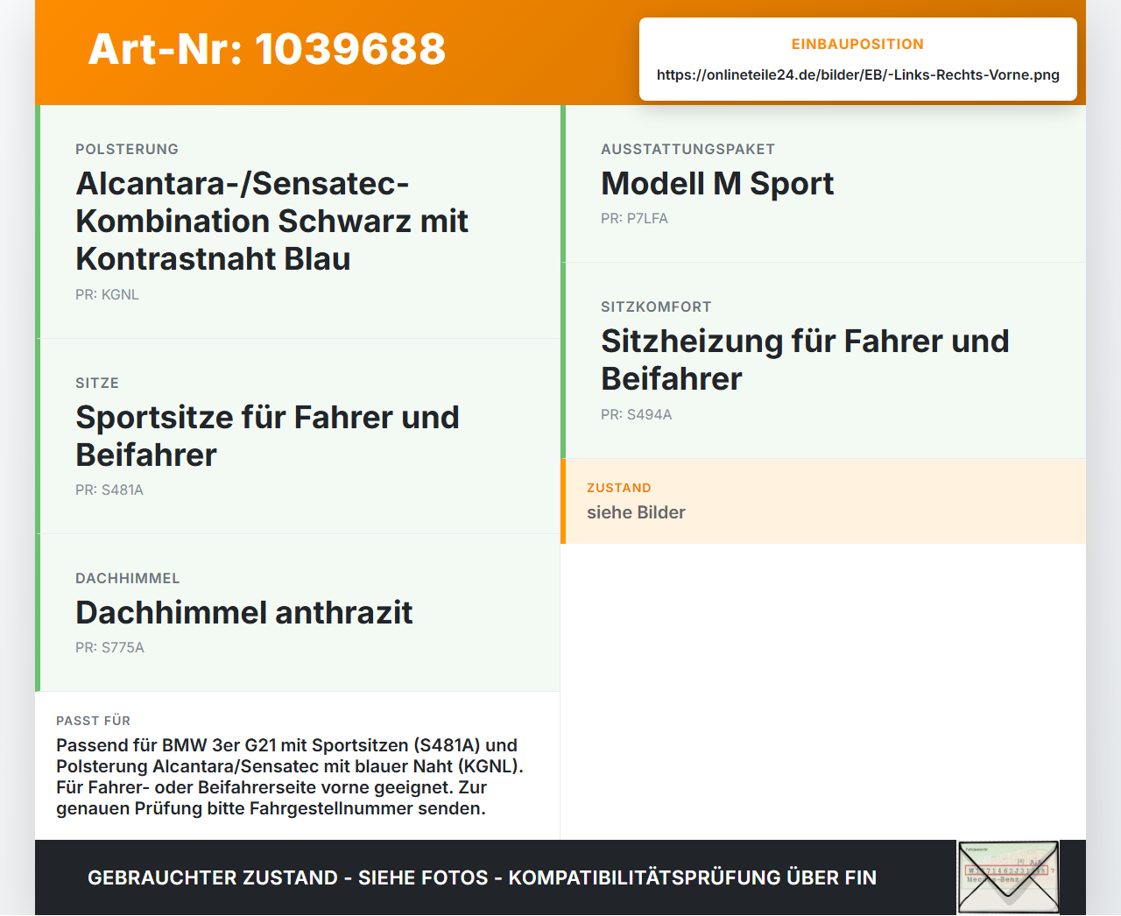Open the onlineteile24 Einbauposition image URL
1121x916 pixels.
coord(858,75)
